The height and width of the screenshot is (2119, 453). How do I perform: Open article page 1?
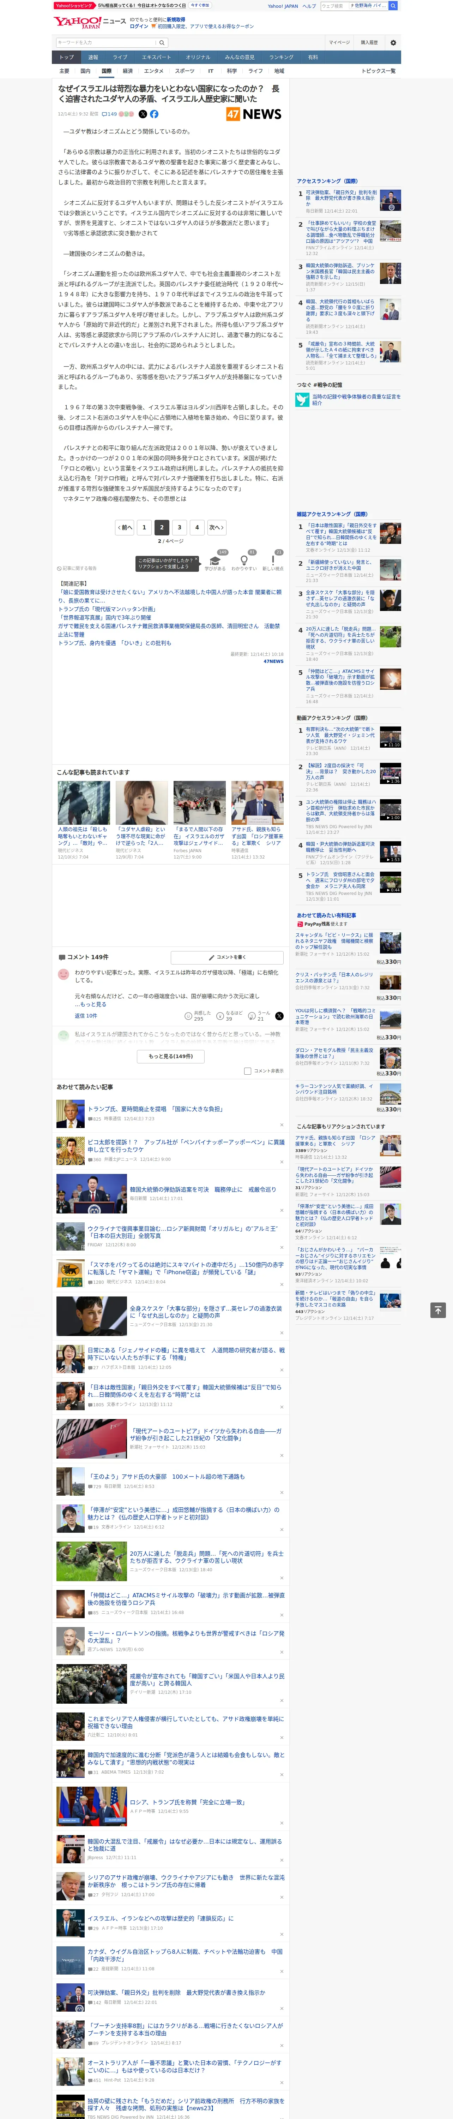coord(144,527)
